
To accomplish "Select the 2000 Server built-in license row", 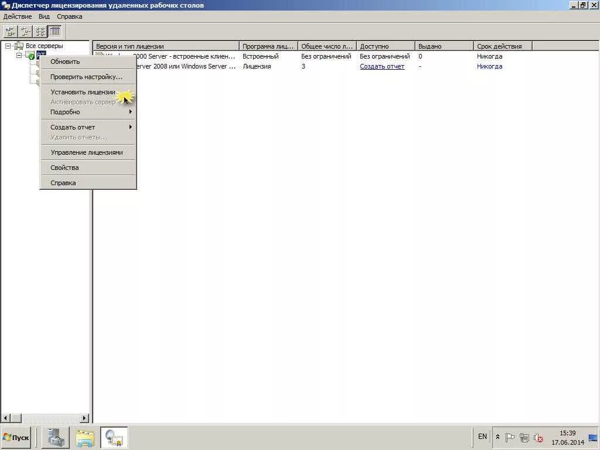I will click(186, 56).
